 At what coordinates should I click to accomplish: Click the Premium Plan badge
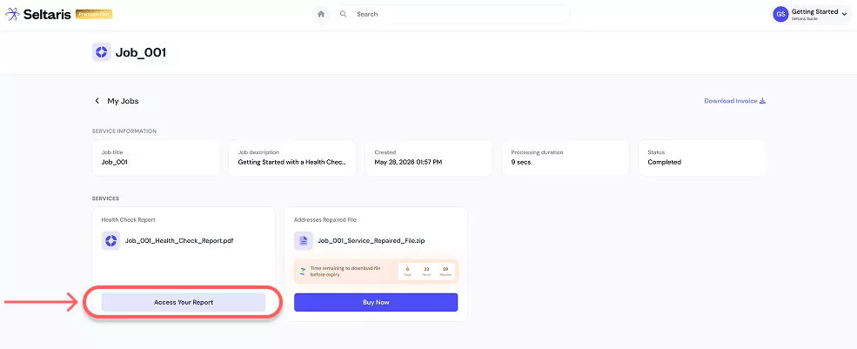point(94,14)
